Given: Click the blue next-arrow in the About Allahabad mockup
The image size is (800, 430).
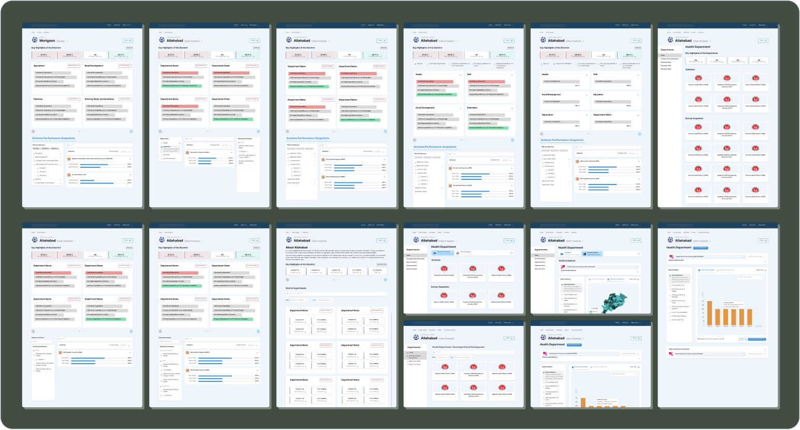Looking at the screenshot, I should click(x=385, y=279).
